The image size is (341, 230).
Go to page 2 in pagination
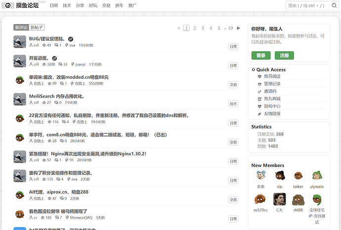(194, 28)
